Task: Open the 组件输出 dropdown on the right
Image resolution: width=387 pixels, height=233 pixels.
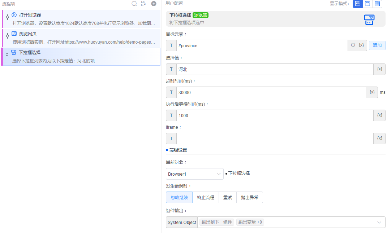Action: 378,222
